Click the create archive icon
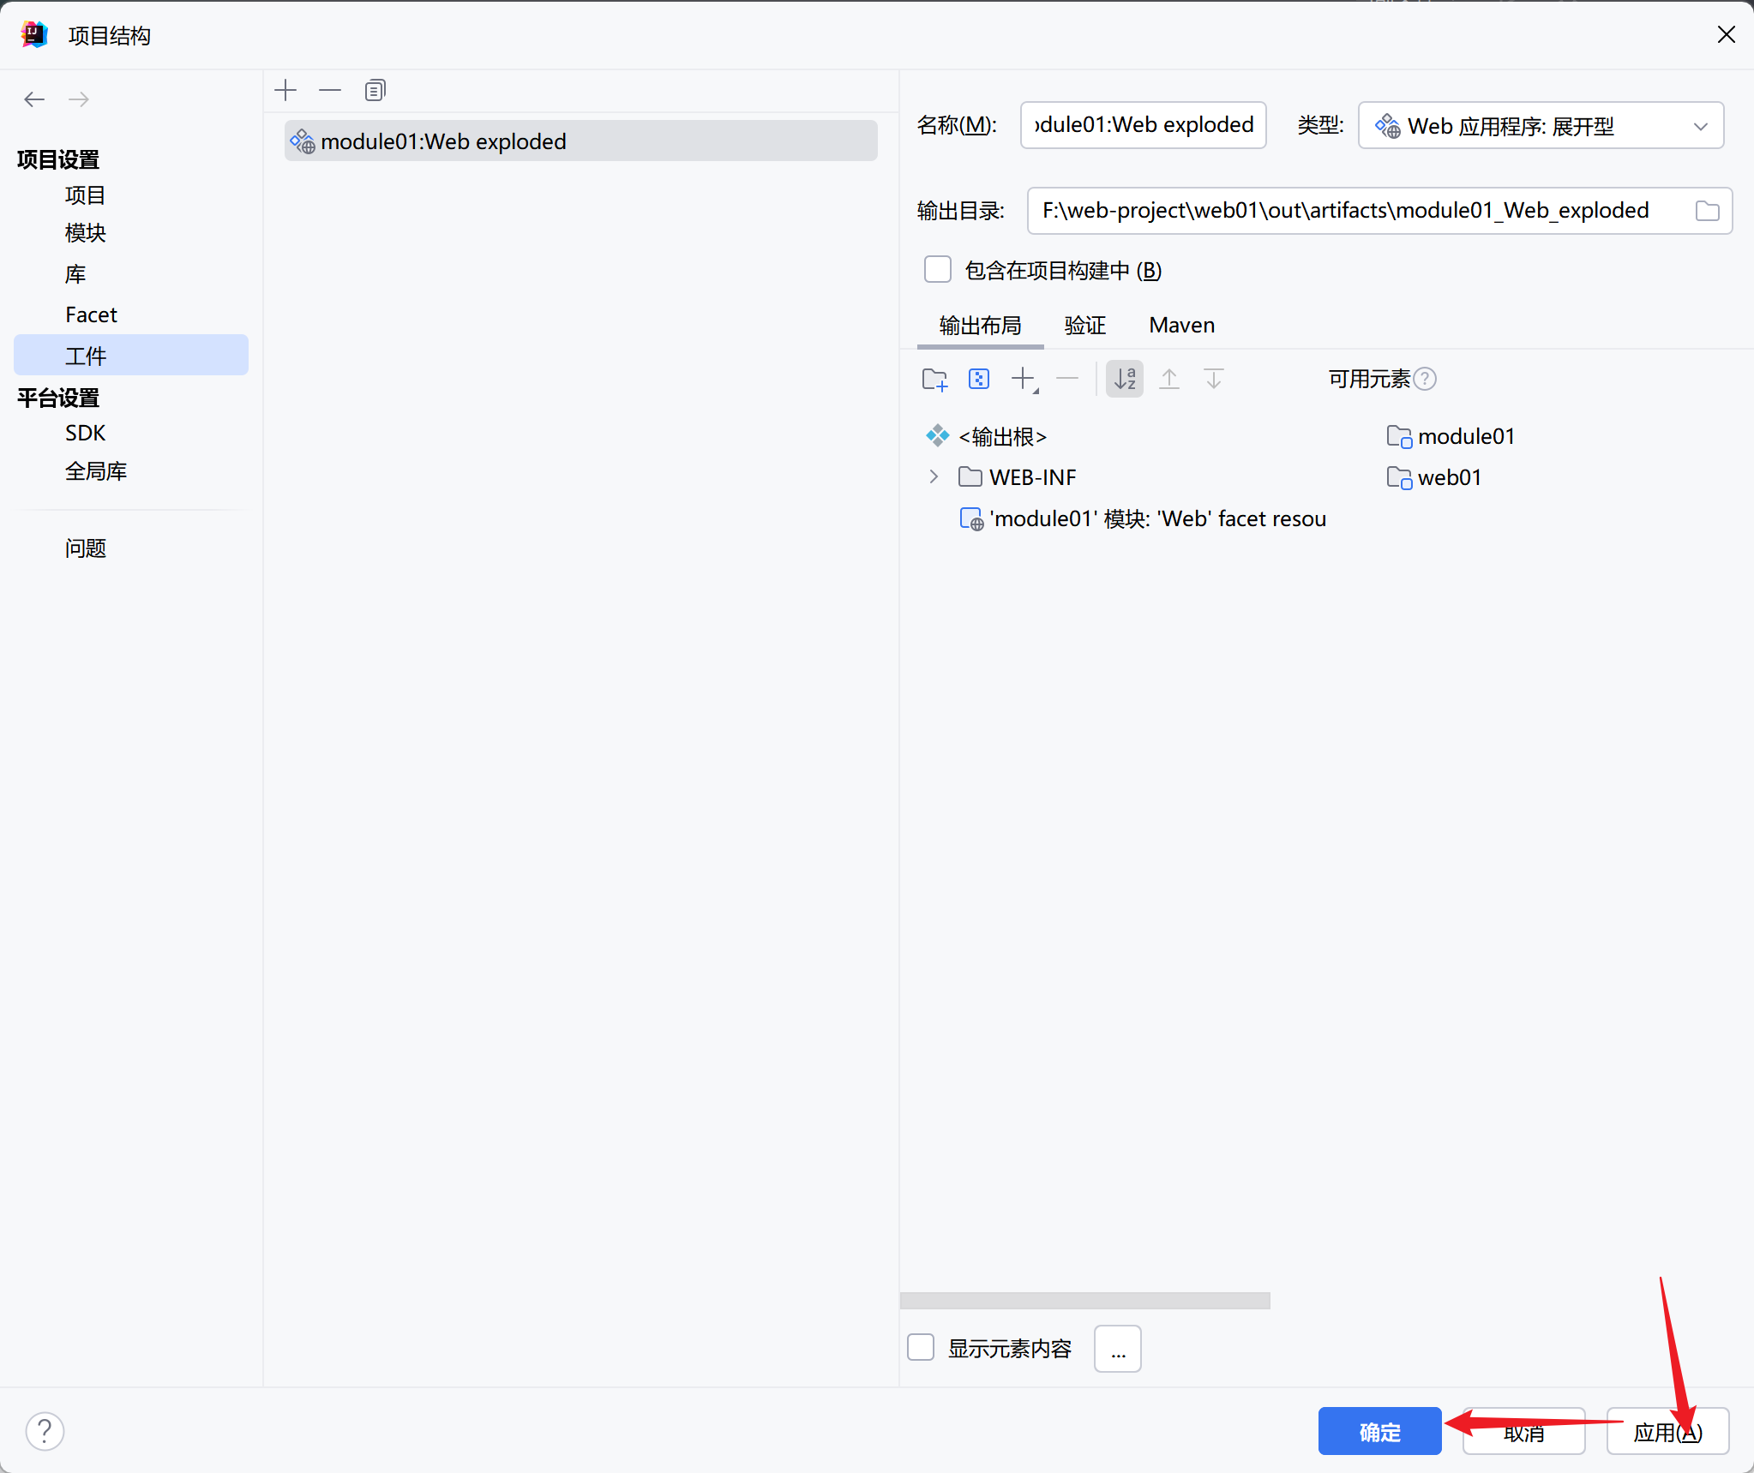 click(979, 379)
